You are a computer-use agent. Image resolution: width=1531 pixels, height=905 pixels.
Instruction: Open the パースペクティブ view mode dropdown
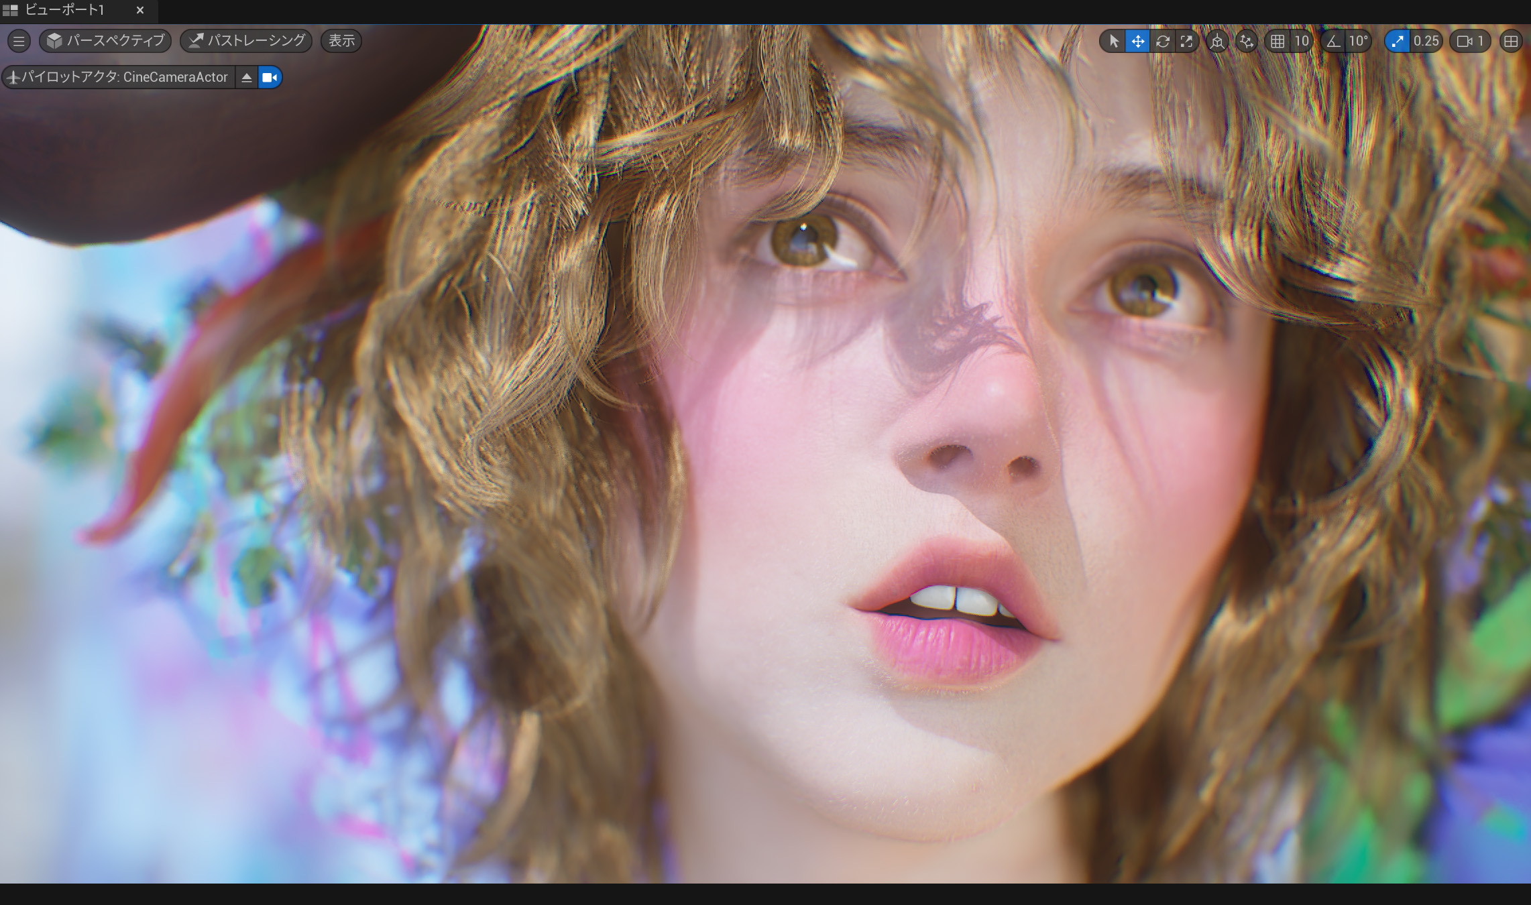[105, 41]
